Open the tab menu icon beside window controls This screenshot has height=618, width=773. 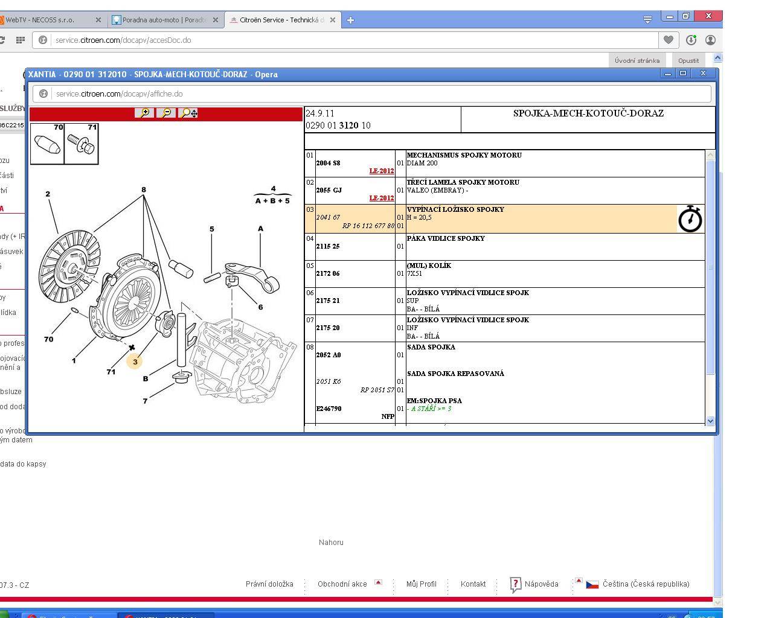(647, 19)
